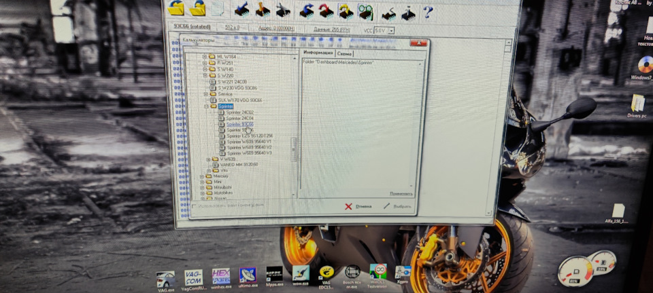Screen dimensions: 653x293
Task: Select Sprinter 24C02 entry
Action: [x=240, y=113]
